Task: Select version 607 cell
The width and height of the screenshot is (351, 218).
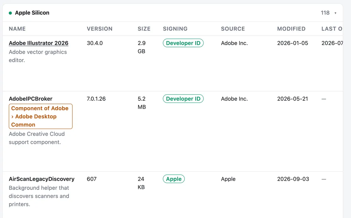Action: [91, 179]
